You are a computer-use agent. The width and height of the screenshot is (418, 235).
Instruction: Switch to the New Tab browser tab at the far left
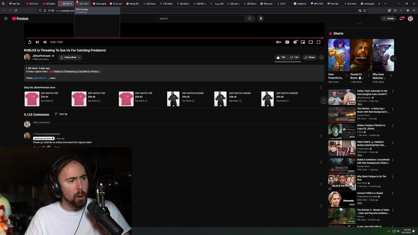14,4
